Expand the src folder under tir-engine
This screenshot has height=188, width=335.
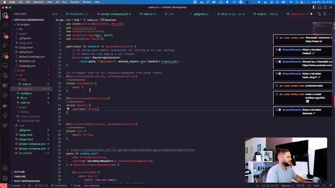click(21, 29)
